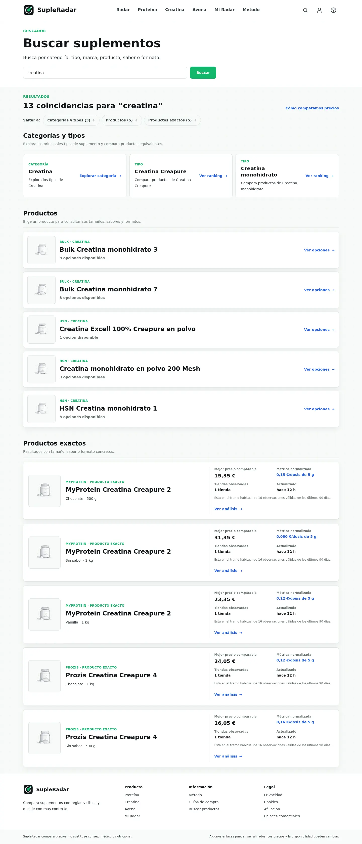Image resolution: width=362 pixels, height=844 pixels.
Task: Click Ver opciones for Creatina 200 Mesh
Action: click(319, 369)
